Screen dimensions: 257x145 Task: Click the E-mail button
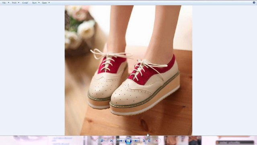point(25,3)
